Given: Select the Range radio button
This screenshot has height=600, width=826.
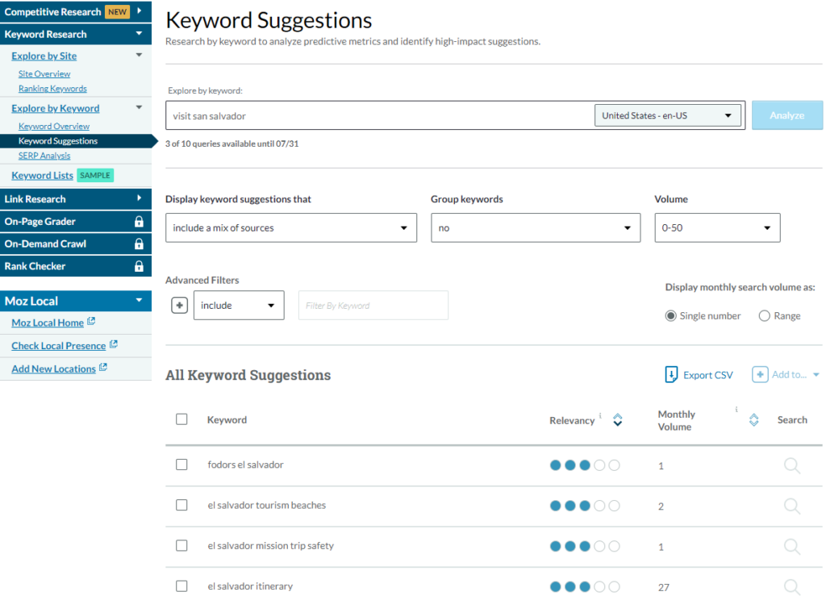Looking at the screenshot, I should click(764, 316).
